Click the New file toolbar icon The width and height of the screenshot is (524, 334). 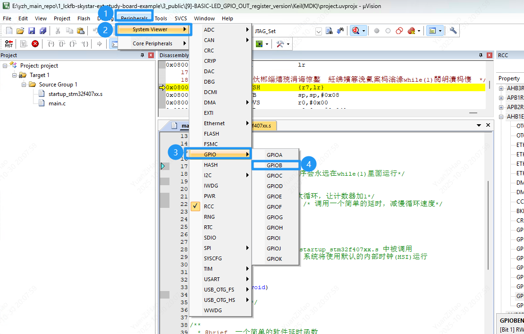9,31
